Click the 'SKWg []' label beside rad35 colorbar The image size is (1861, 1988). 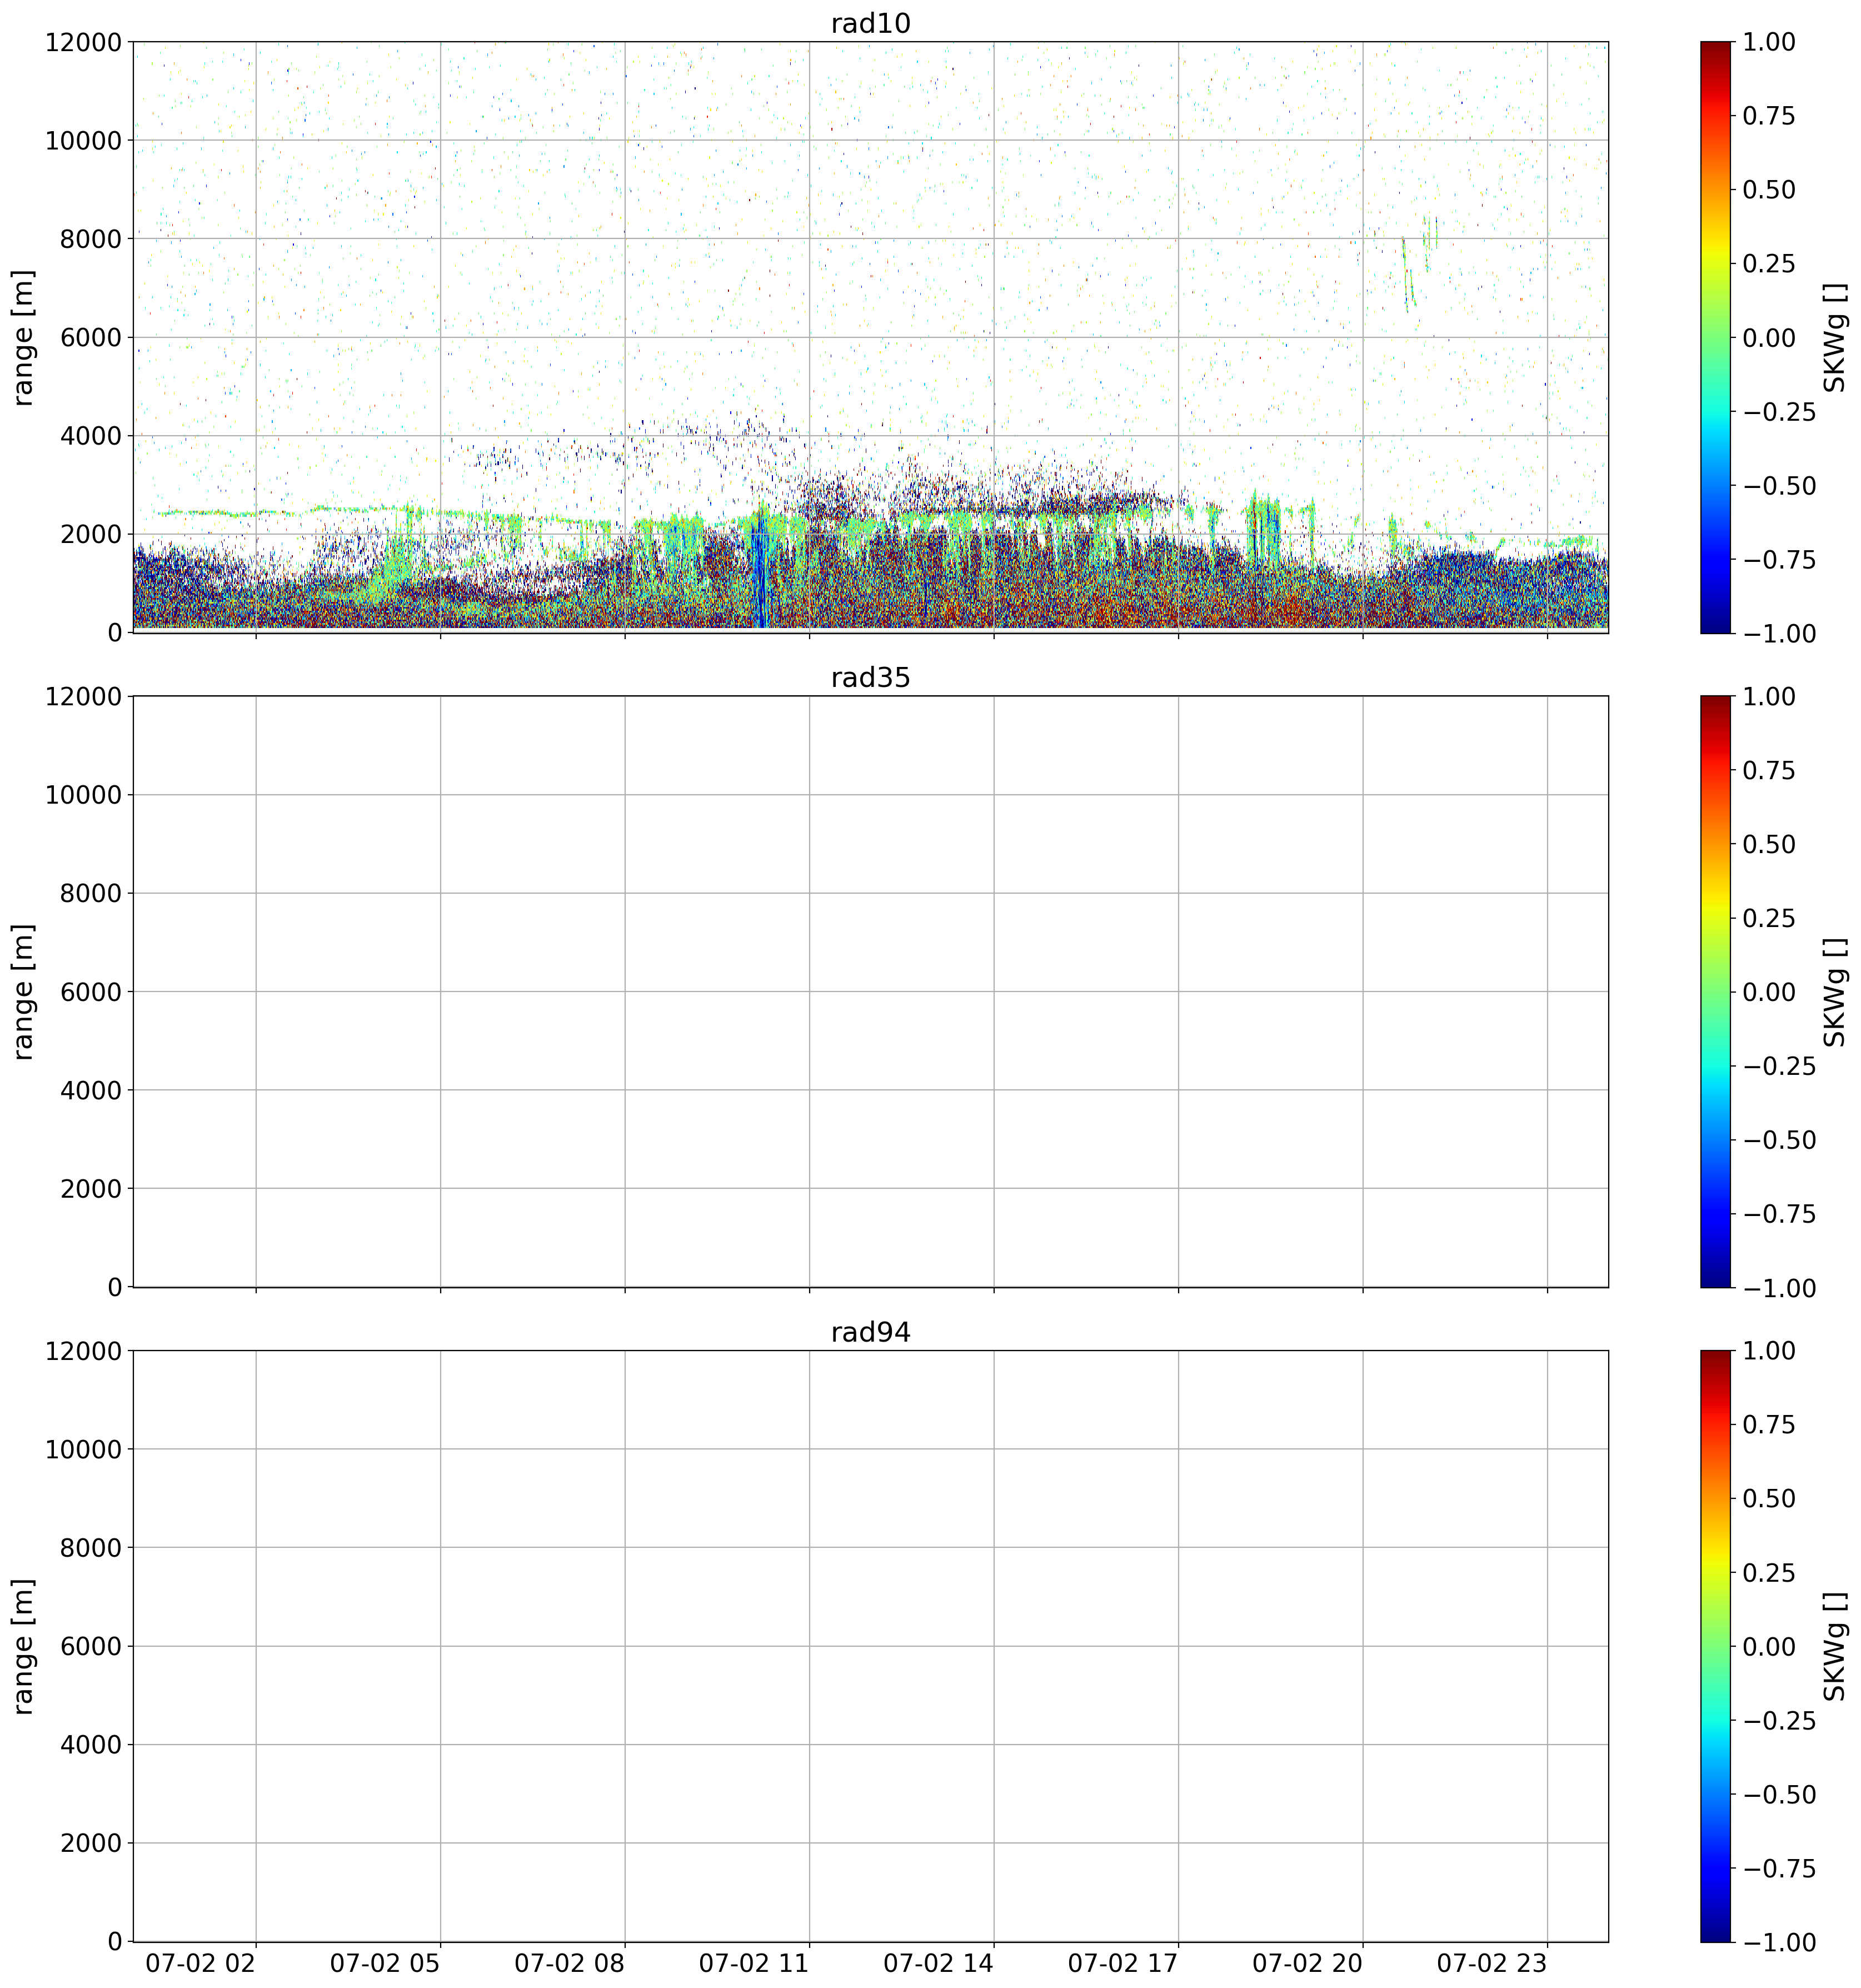coord(1834,991)
